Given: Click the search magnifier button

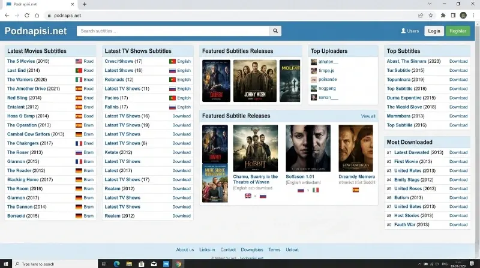Looking at the screenshot, I should coord(275,31).
